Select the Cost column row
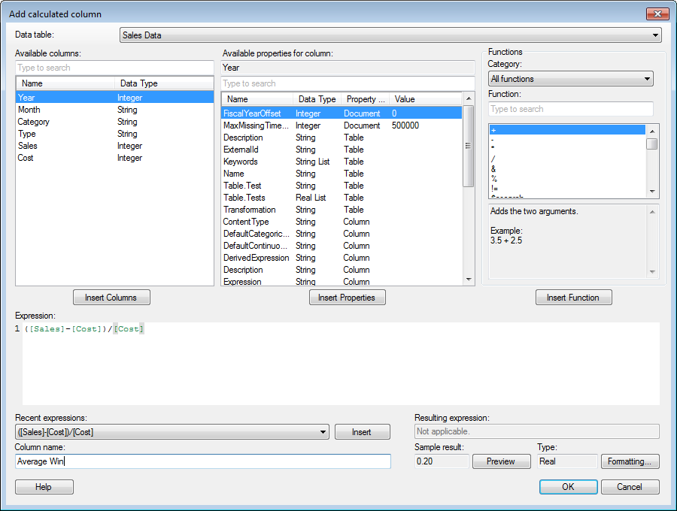677x511 pixels. 26,158
